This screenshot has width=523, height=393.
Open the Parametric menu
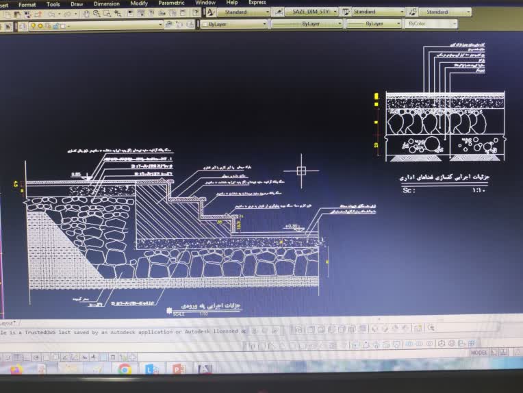coord(171,3)
